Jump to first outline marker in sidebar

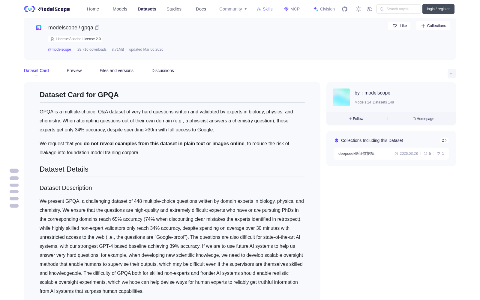click(x=14, y=171)
